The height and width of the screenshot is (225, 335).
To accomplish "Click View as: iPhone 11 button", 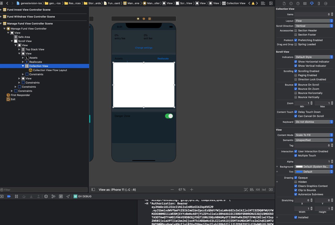I will tap(117, 190).
